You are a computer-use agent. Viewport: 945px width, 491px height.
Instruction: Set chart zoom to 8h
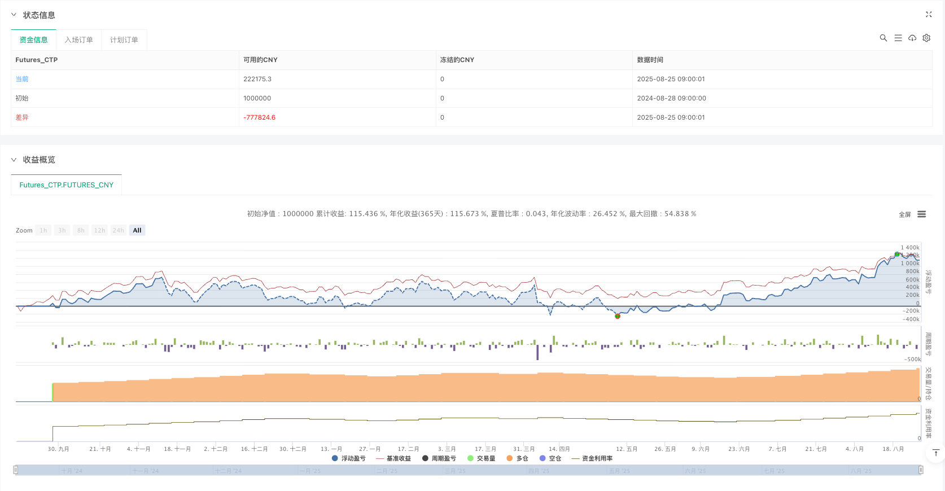[81, 230]
